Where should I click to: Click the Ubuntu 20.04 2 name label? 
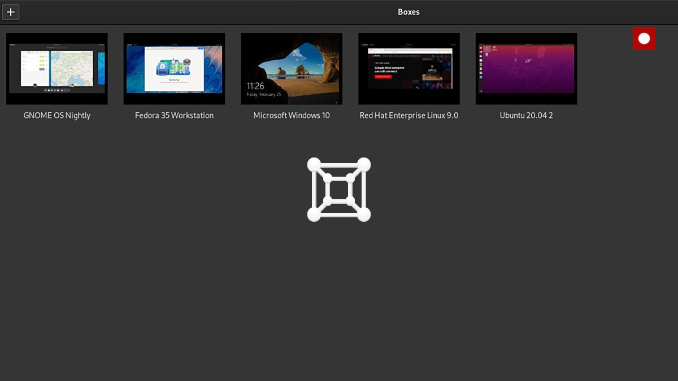click(526, 115)
